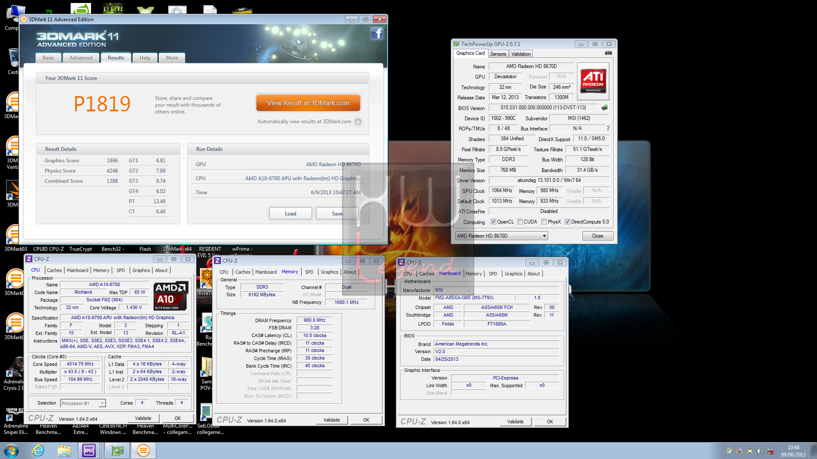The width and height of the screenshot is (817, 459).
Task: Click the Physics Score 4248 value
Action: 112,171
